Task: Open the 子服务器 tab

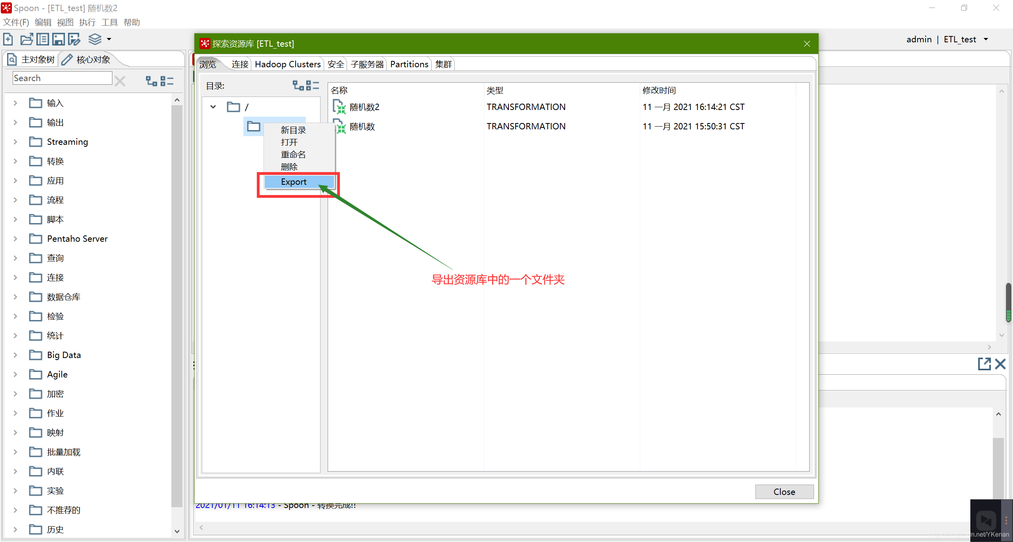Action: pyautogui.click(x=367, y=64)
